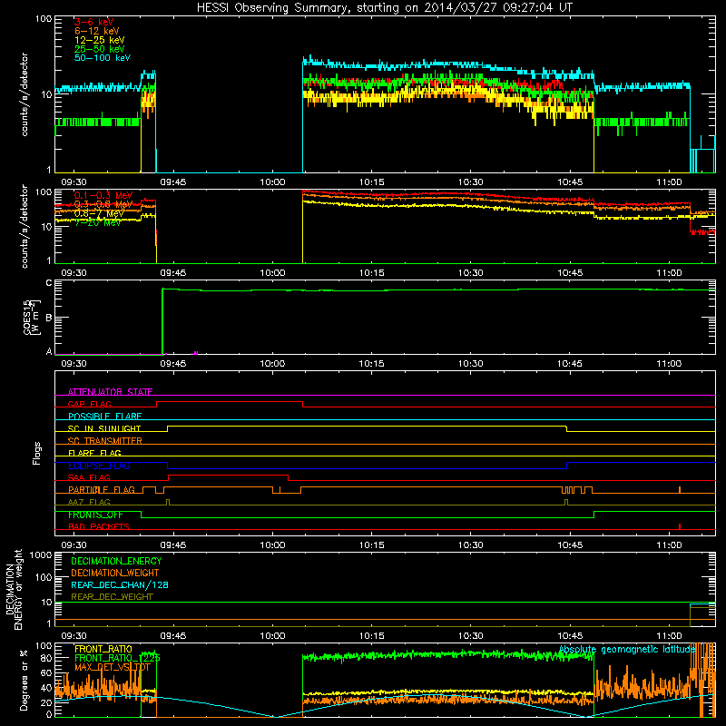726x726 pixels.
Task: Click the MAX_DET_VS_TOT legend label
Action: 113,667
